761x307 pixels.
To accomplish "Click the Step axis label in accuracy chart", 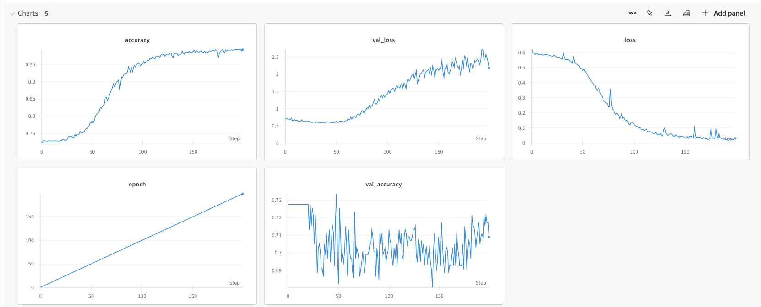I will point(234,138).
